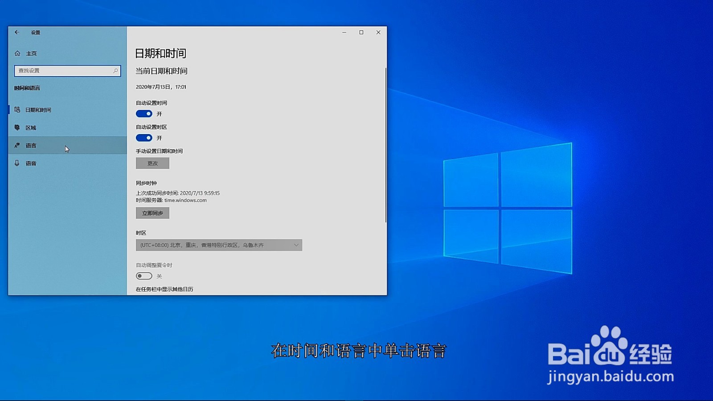Click the back arrow in Settings
Image resolution: width=713 pixels, height=401 pixels.
pyautogui.click(x=17, y=32)
